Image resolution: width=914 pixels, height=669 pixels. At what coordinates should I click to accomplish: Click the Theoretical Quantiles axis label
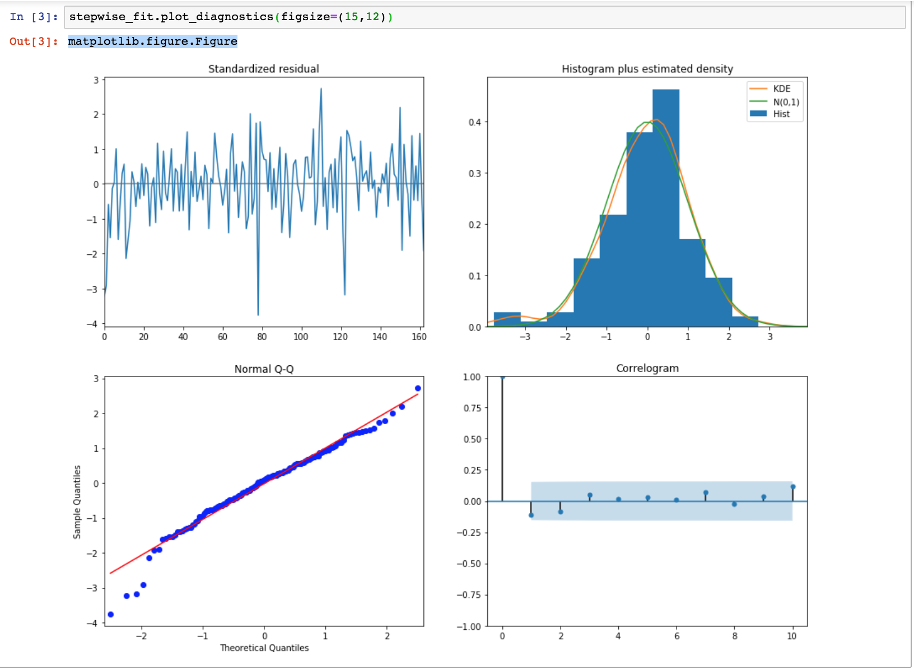click(x=264, y=648)
